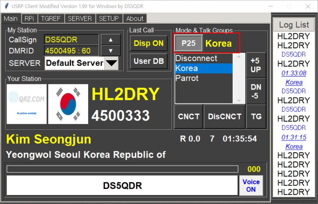The width and height of the screenshot is (318, 204).
Task: Click the Korean flag image
Action: (68, 104)
